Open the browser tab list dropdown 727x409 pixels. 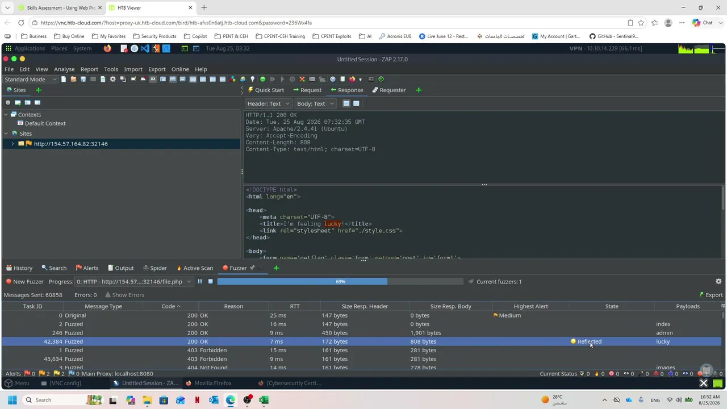[x=7, y=8]
